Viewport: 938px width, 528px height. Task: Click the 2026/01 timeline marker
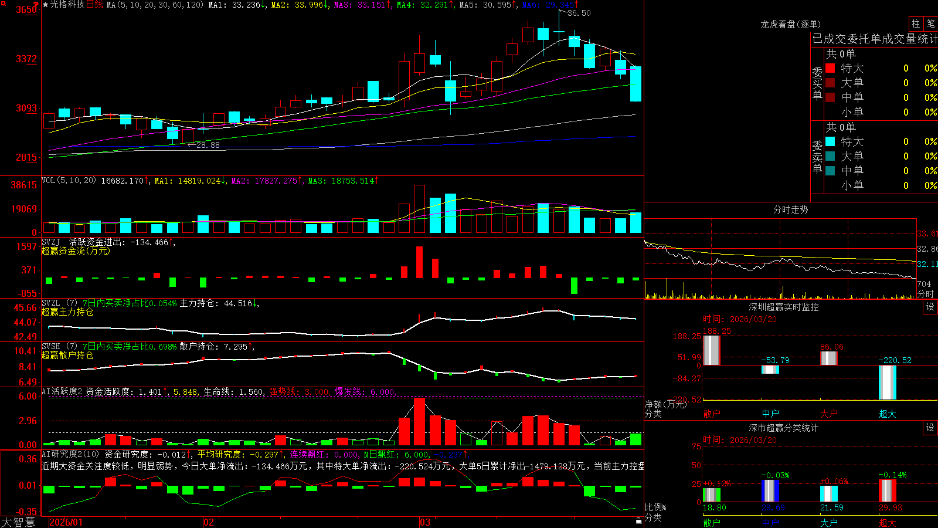tap(66, 522)
